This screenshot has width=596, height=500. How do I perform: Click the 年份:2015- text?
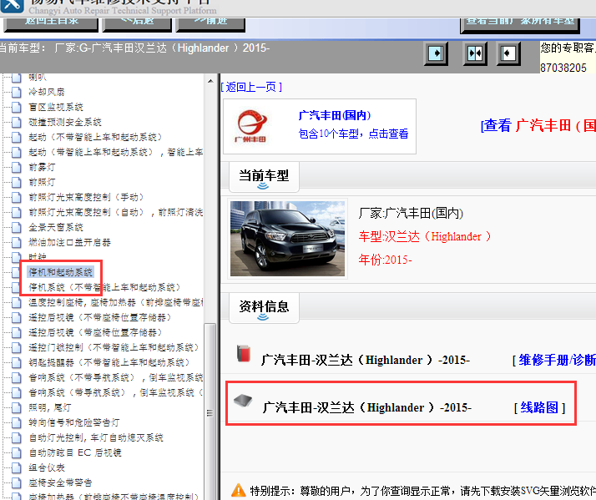click(x=385, y=260)
